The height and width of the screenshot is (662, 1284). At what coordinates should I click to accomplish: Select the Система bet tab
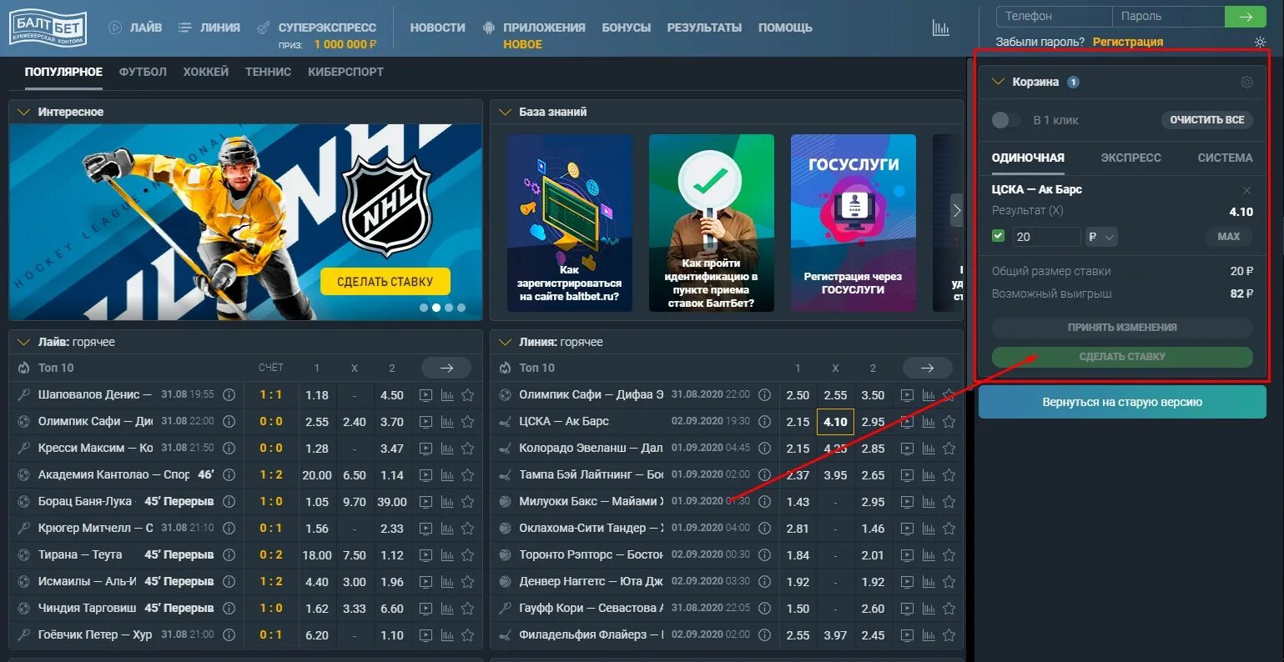1225,158
